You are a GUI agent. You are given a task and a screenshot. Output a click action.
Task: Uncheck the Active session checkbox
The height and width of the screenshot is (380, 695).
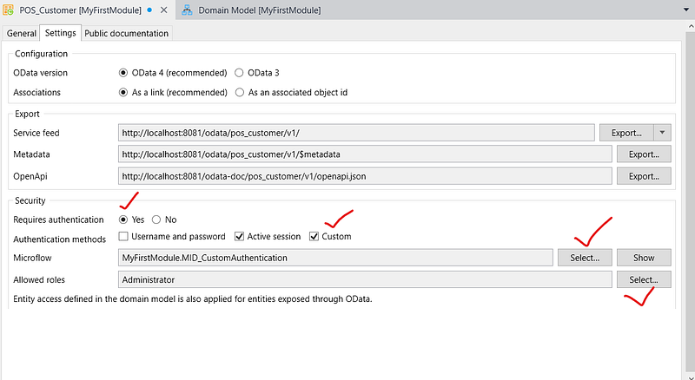click(240, 237)
